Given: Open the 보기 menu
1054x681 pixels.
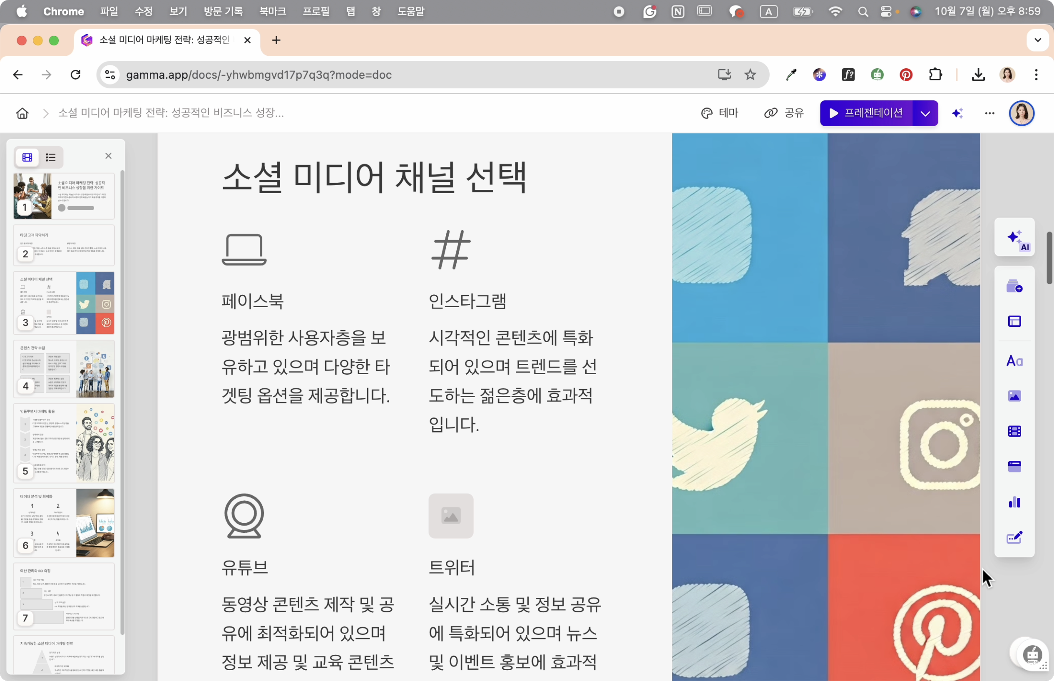Looking at the screenshot, I should [x=178, y=11].
